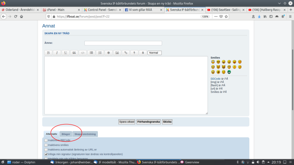This screenshot has width=294, height=165.
Task: Go to the Firefox home page
Action: pos(22,16)
